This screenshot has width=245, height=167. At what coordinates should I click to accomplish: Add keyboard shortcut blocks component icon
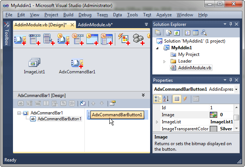click(139, 39)
